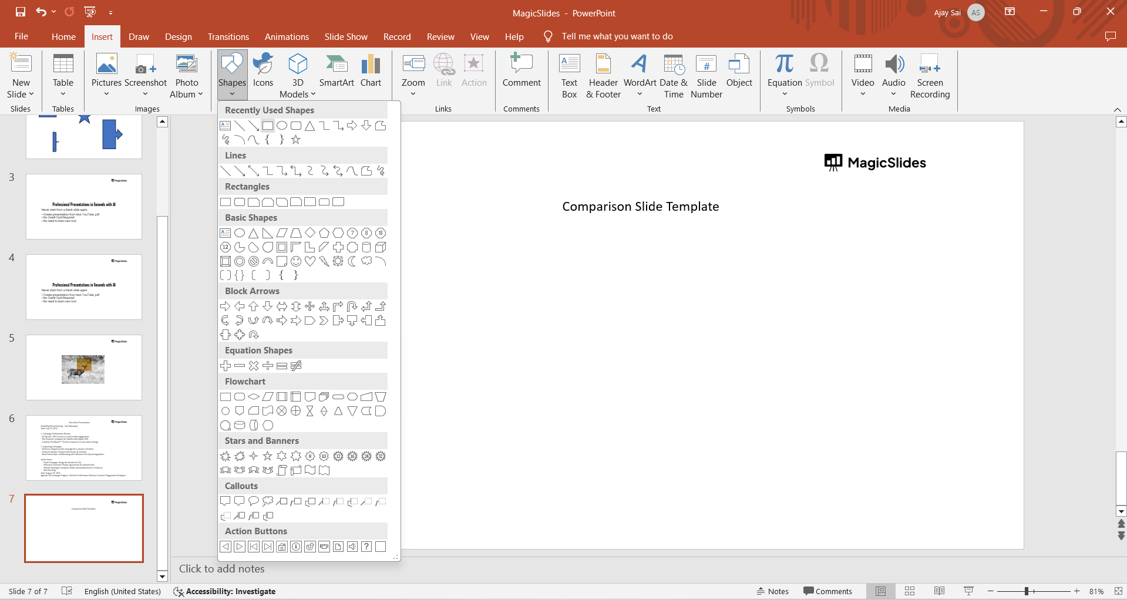Screen dimensions: 1127x600
Task: Switch to Reading View
Action: point(939,591)
